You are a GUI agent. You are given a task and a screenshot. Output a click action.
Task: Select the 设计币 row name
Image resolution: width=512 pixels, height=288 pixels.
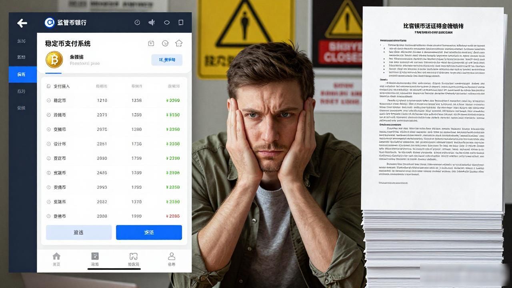pyautogui.click(x=60, y=144)
